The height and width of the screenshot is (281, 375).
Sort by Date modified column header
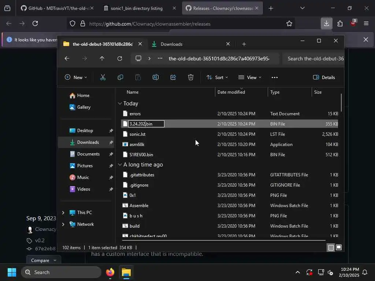(x=231, y=92)
